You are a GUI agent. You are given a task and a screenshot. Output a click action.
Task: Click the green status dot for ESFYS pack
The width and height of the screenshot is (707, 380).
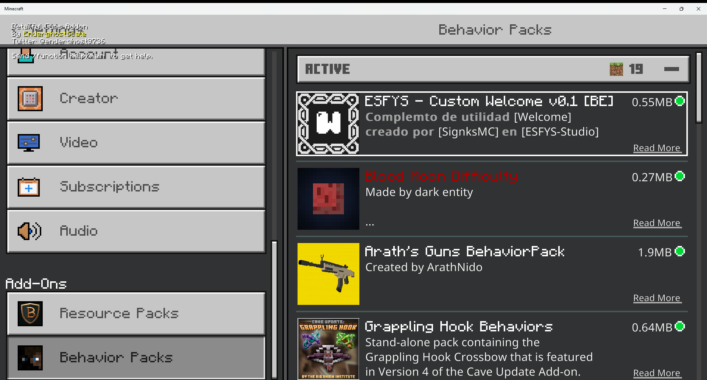tap(680, 101)
